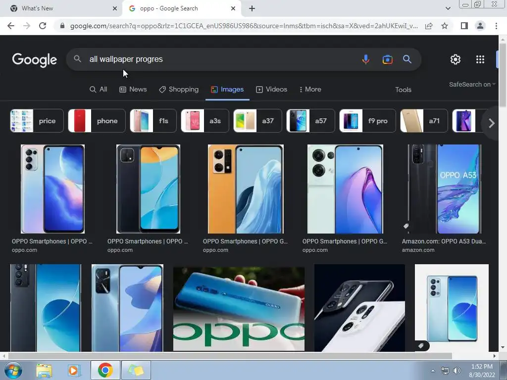This screenshot has width=507, height=380.
Task: Click the browser back arrow
Action: click(11, 26)
